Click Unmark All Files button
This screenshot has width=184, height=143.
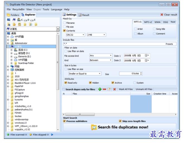coord(144,89)
